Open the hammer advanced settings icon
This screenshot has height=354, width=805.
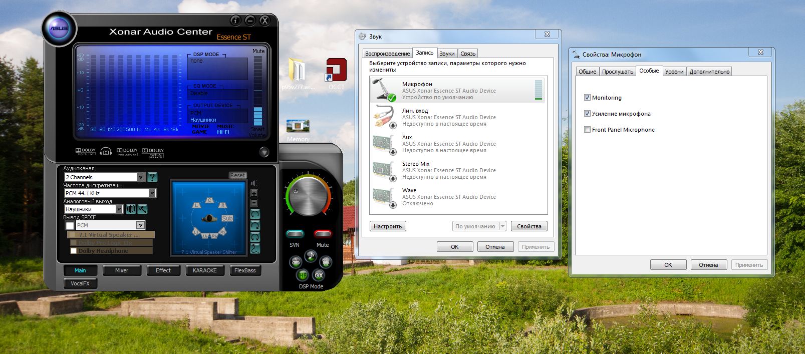[x=142, y=209]
